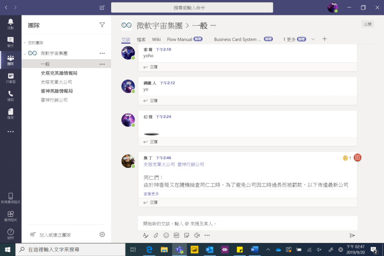Click the surprised emoji reaction on 奧丁's message

[x=345, y=158]
